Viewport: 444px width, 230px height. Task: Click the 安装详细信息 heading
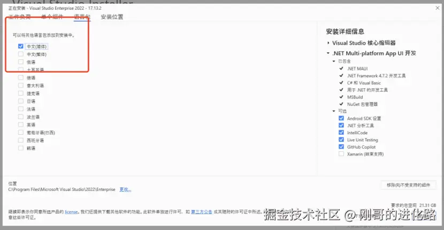click(x=345, y=32)
